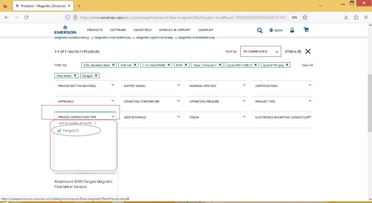Open a new browser tab
Viewport: 372px width, 203px height.
79,6
